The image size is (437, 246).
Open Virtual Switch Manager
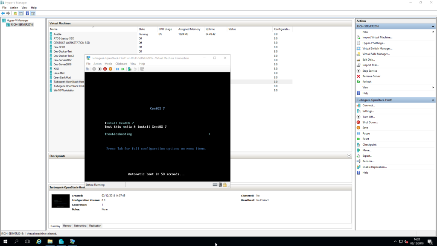(377, 49)
